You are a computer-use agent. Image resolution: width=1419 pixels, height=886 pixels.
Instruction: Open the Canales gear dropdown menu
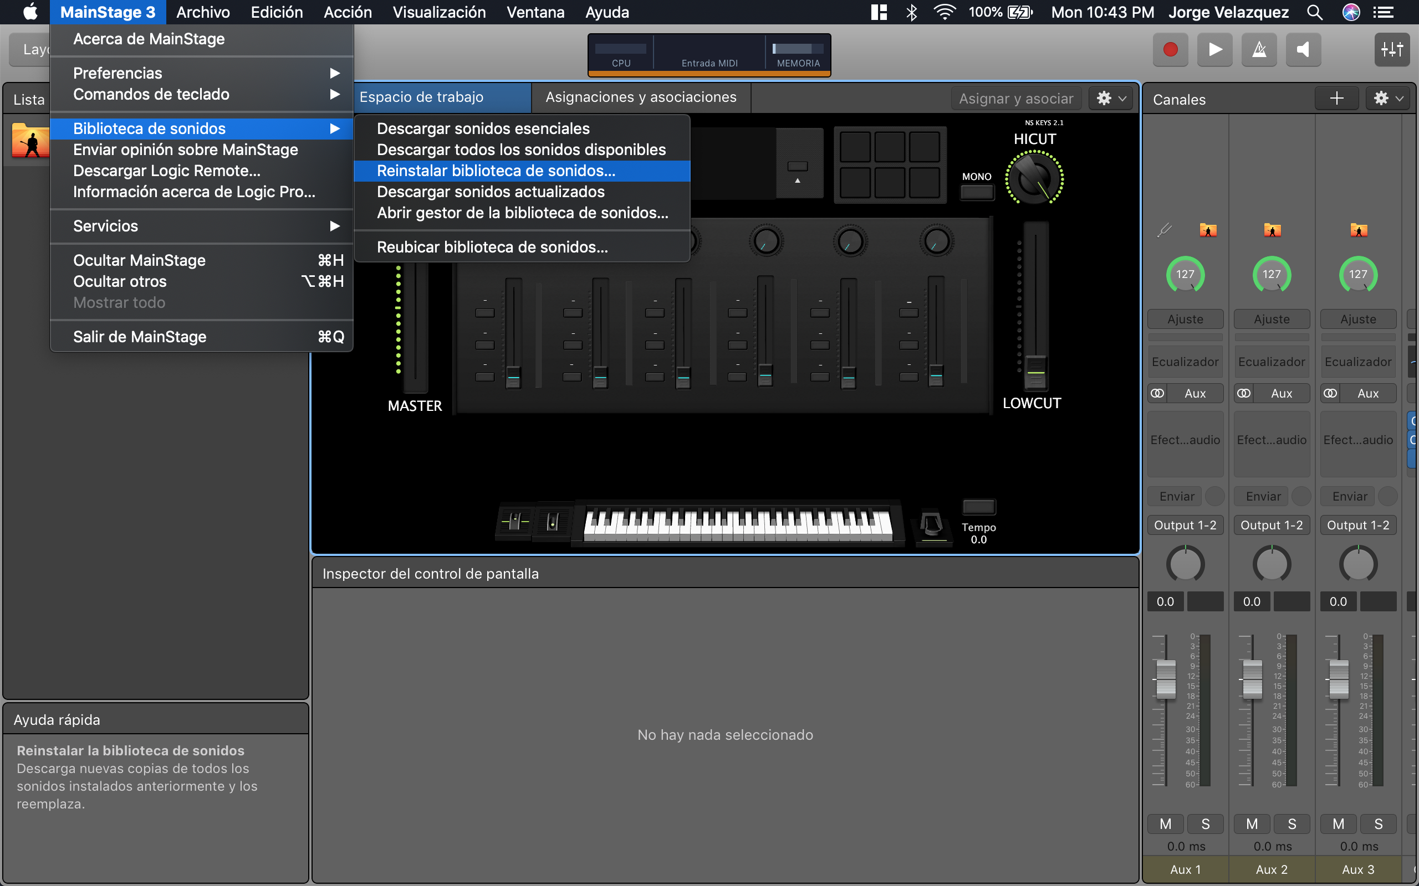click(x=1388, y=99)
